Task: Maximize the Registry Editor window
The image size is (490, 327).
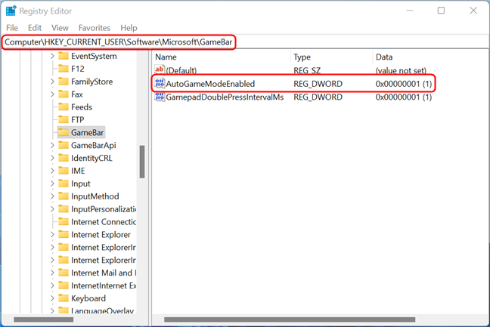Action: (x=441, y=11)
